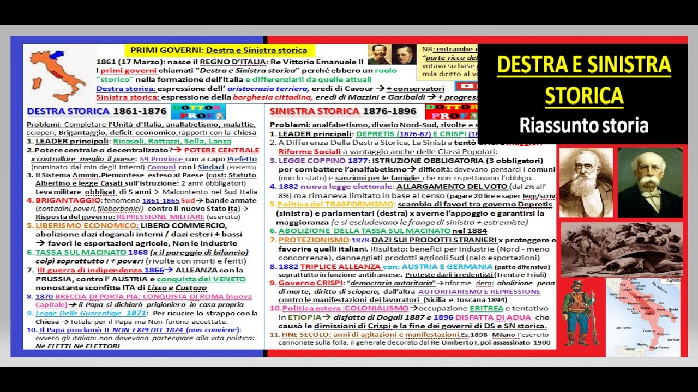Click the white-bearded man's portrait
Viewport: 698px width, 392px height.
(x=585, y=182)
